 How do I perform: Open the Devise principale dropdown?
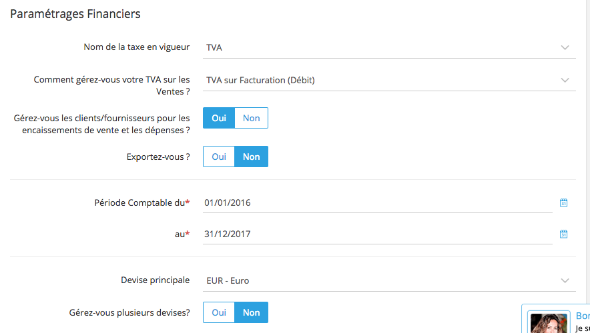point(389,281)
